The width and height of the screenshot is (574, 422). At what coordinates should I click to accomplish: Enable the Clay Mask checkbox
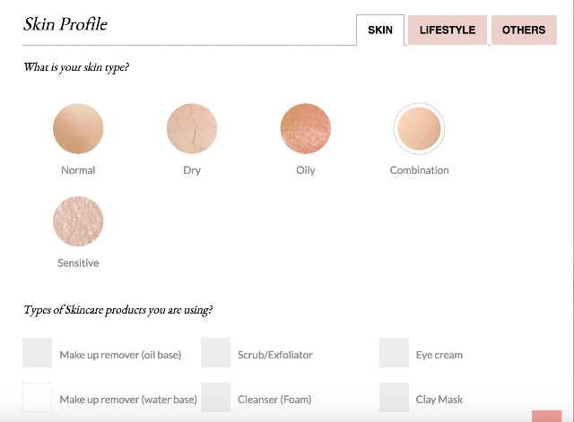[394, 398]
